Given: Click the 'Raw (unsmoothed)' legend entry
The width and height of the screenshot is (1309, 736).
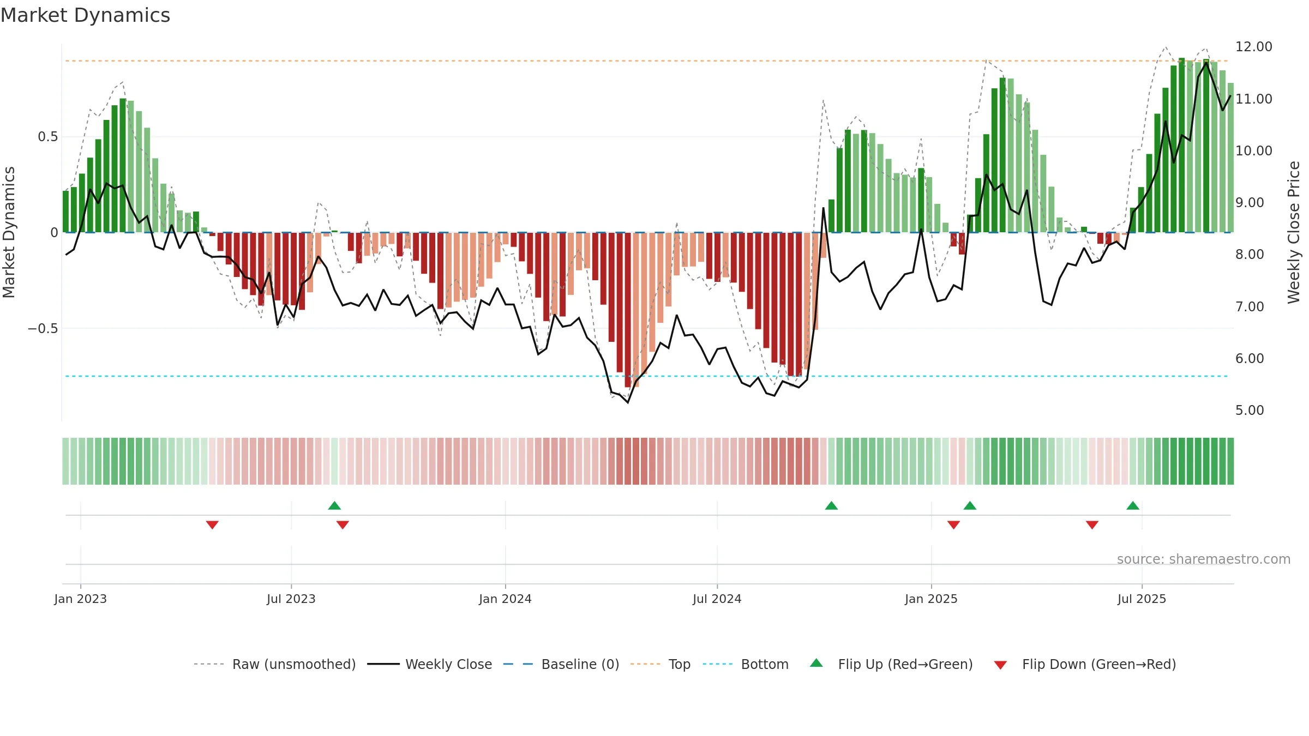Looking at the screenshot, I should point(274,664).
